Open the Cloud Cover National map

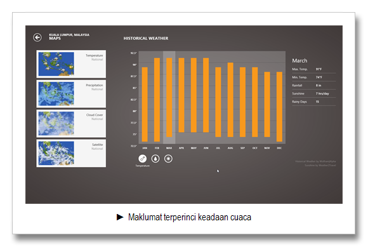coord(71,123)
